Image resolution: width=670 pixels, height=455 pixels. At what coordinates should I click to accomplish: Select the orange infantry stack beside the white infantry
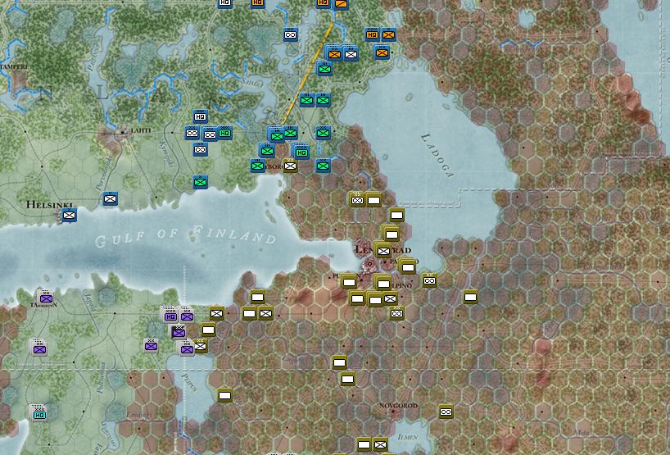point(334,53)
